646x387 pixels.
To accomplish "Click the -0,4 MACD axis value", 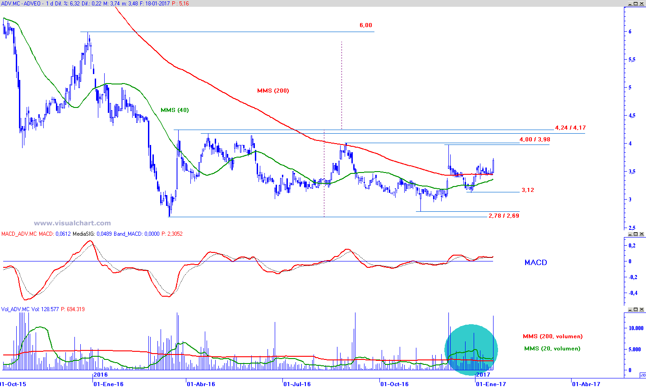I will [632, 293].
